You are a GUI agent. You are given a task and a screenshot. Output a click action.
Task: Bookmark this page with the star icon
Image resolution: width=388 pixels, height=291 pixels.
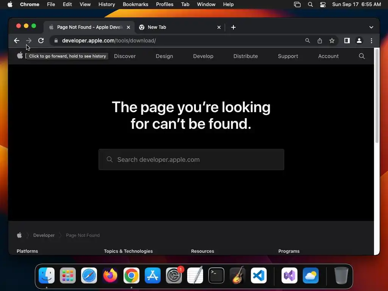click(x=332, y=41)
